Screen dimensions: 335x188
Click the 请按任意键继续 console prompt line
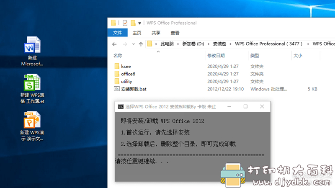(142, 161)
